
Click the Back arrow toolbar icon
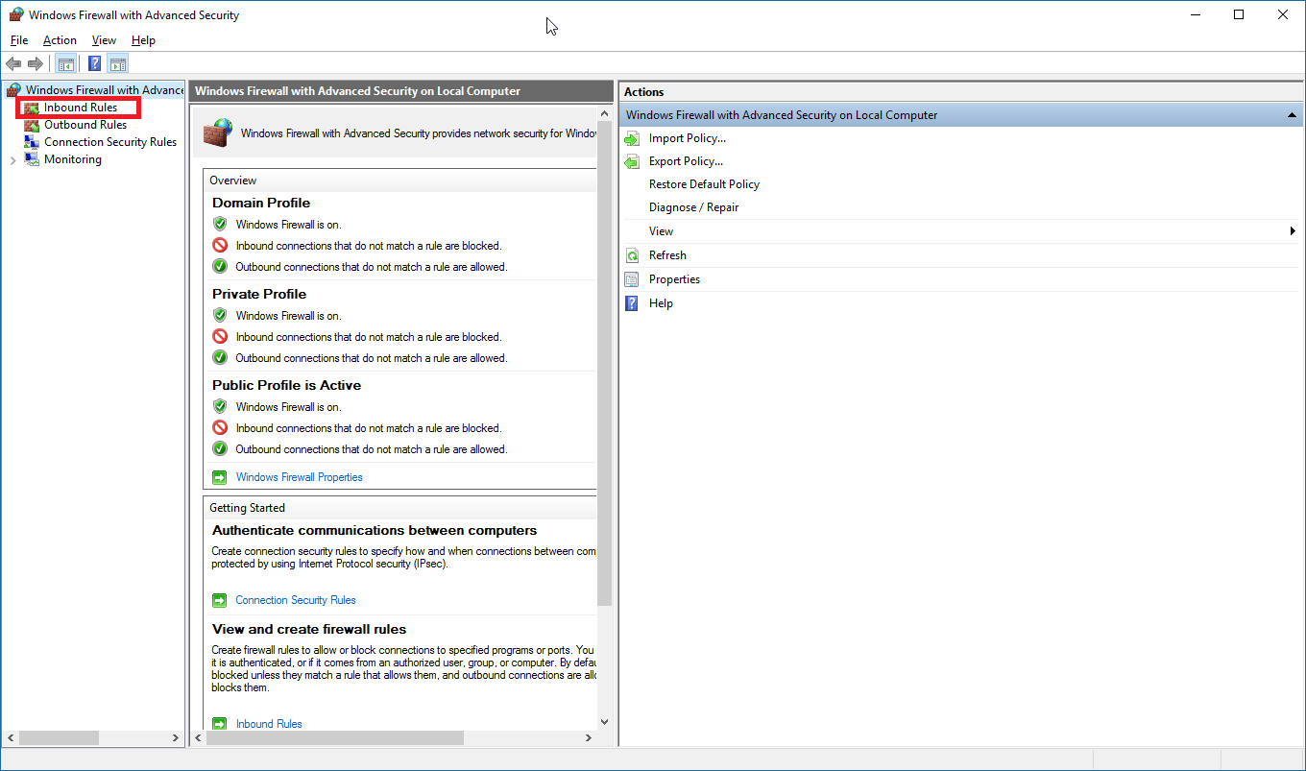coord(13,64)
